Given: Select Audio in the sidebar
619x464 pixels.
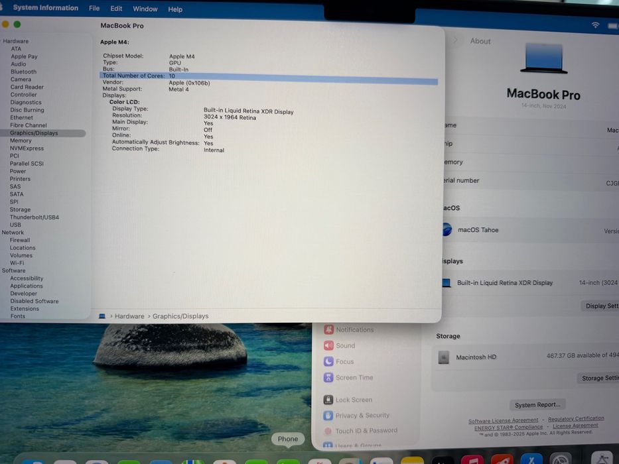Looking at the screenshot, I should pos(18,64).
